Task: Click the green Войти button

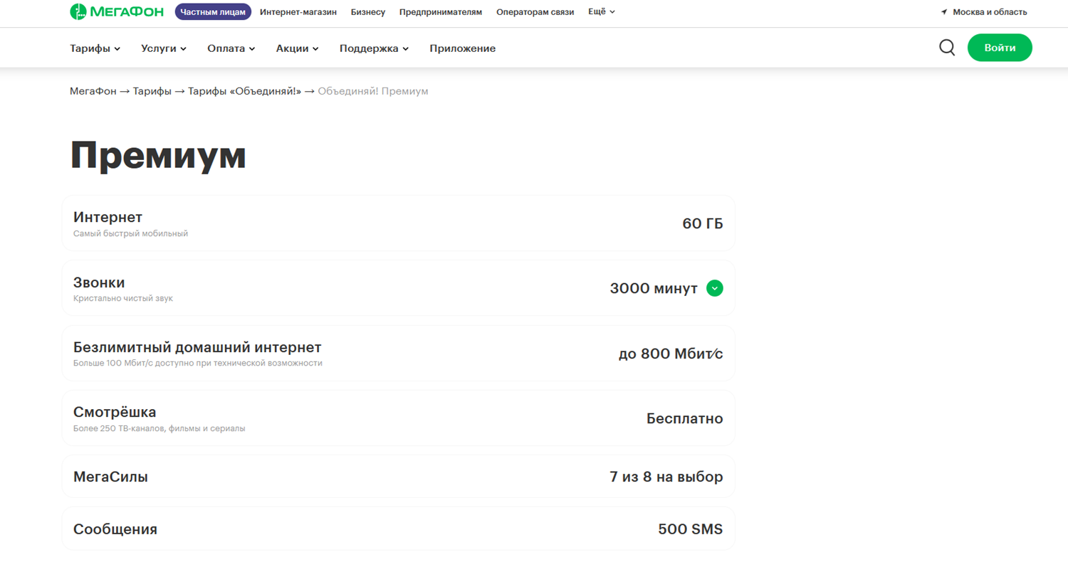Action: coord(1000,48)
